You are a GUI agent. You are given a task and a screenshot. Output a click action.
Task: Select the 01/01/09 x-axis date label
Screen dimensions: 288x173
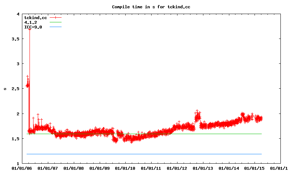click(99, 168)
